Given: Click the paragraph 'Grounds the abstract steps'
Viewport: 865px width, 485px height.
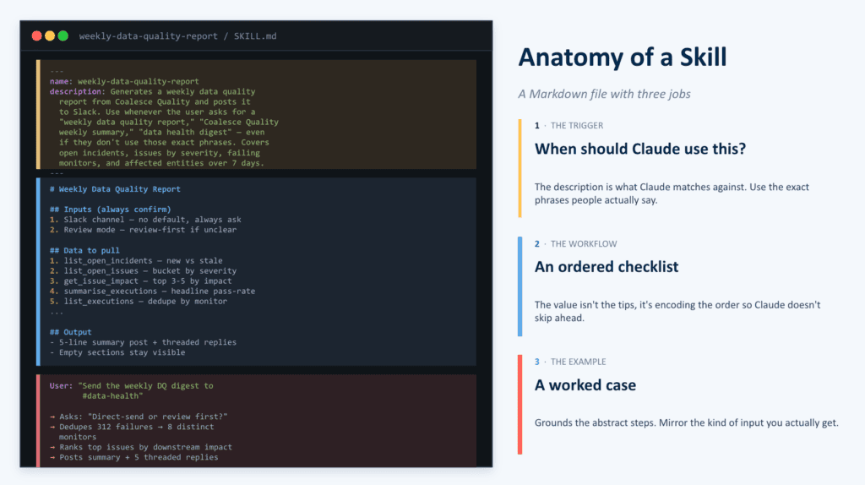Looking at the screenshot, I should 686,422.
